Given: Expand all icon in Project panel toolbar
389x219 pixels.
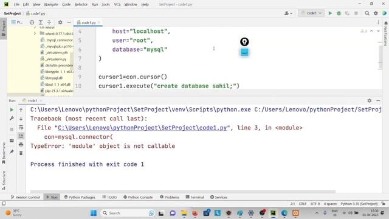Looking at the screenshot, I should click(x=41, y=23).
